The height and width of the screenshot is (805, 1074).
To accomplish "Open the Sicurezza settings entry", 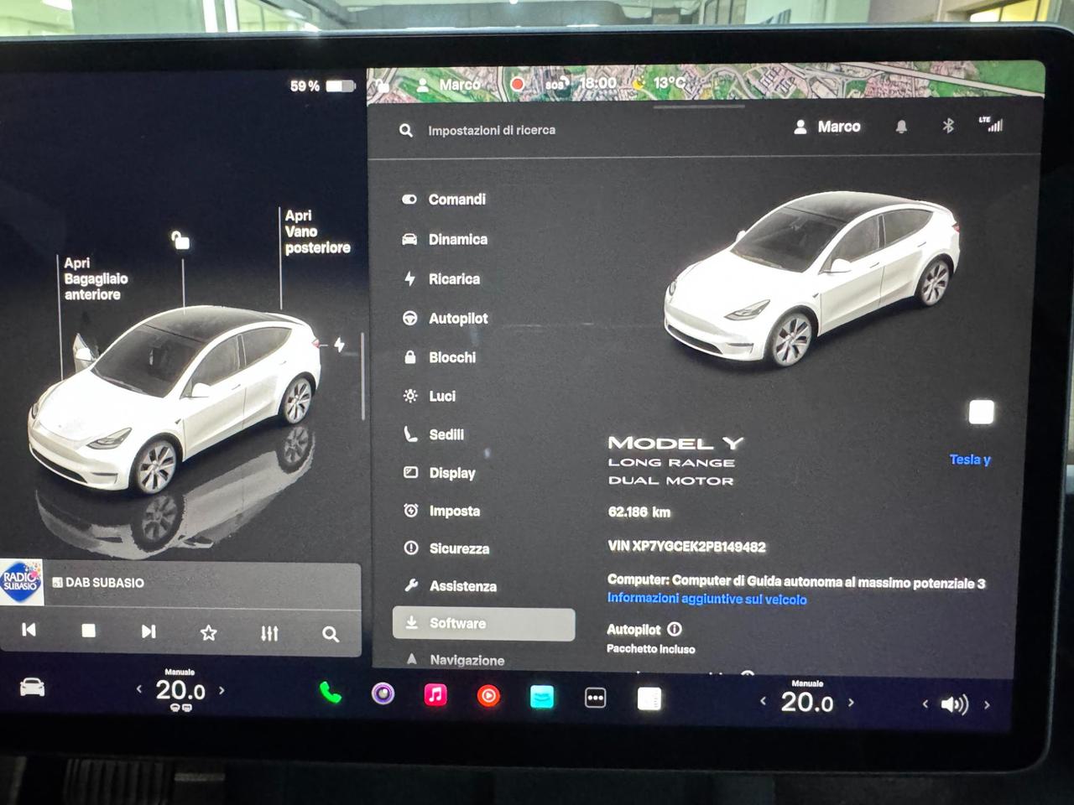I will point(460,548).
